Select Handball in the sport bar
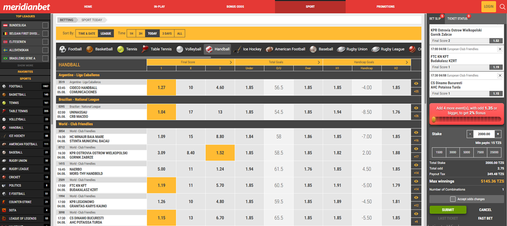The width and height of the screenshot is (507, 226). click(x=217, y=49)
